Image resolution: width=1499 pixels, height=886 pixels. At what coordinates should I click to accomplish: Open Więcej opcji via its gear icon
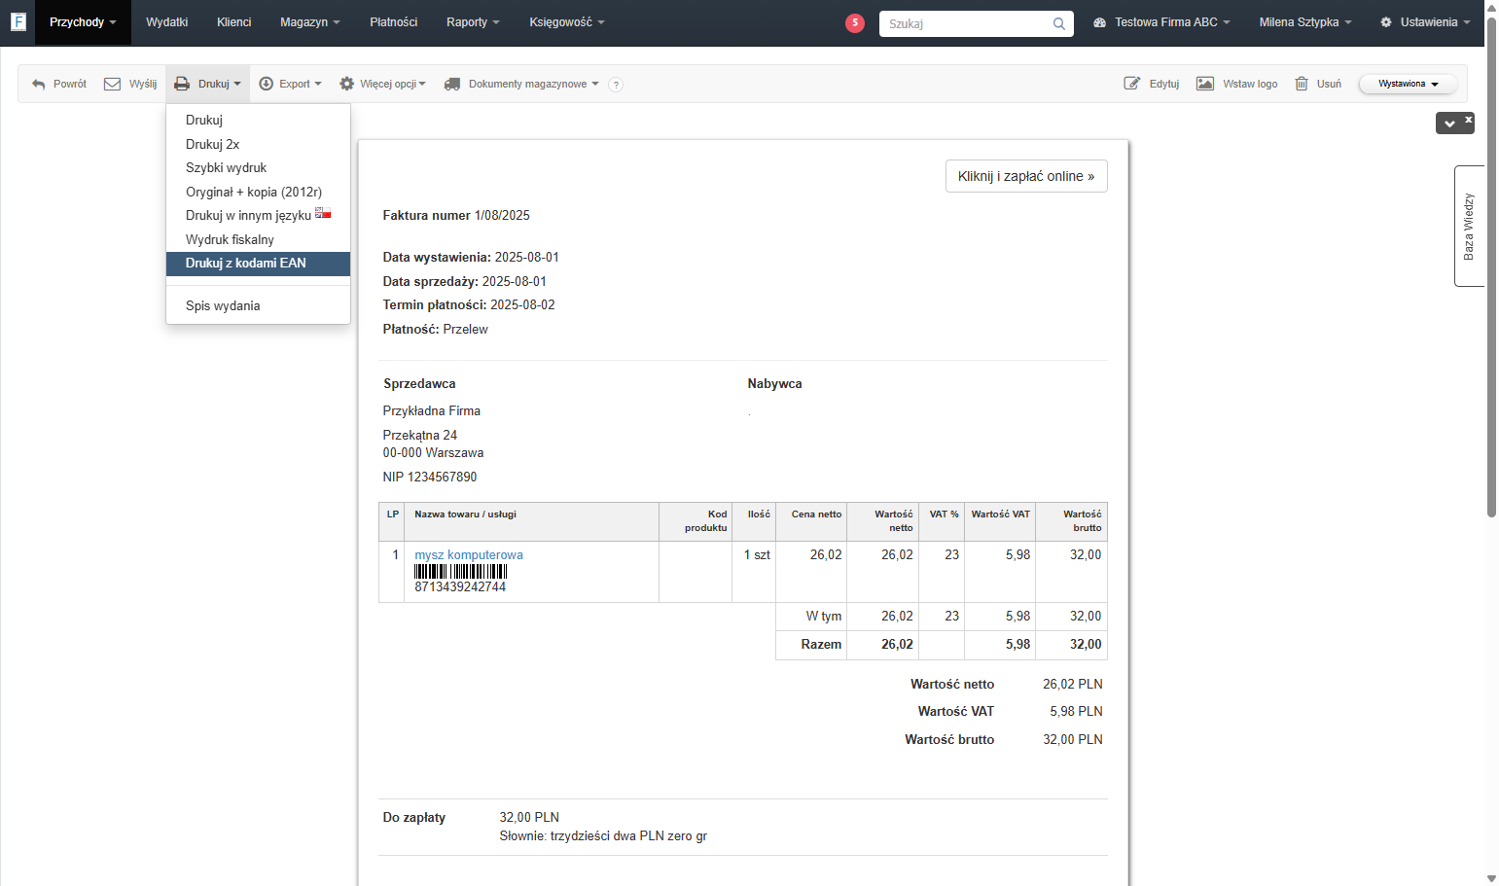coord(346,84)
